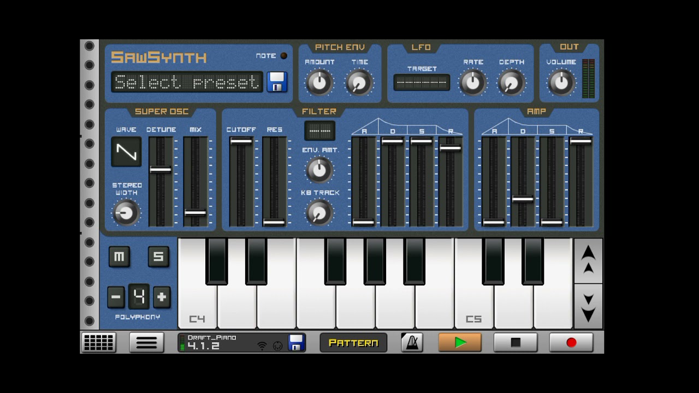Click the wifi sync icon

coord(262,346)
